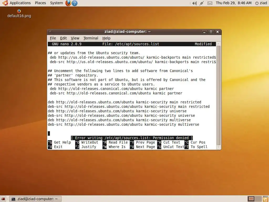Open the terminal File menu
The image size is (269, 202).
53,38
